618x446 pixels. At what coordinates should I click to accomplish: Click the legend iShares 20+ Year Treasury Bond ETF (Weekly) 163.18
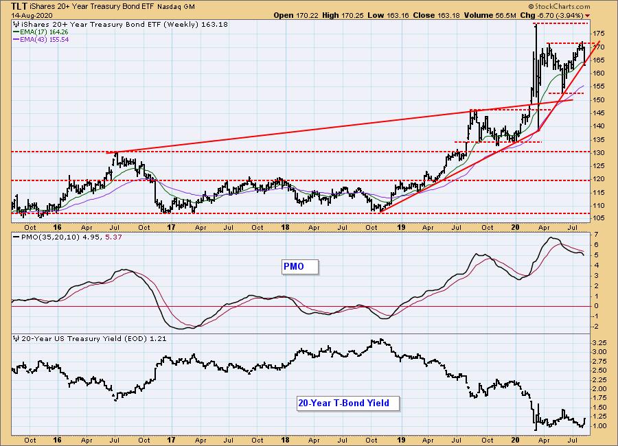(x=124, y=25)
